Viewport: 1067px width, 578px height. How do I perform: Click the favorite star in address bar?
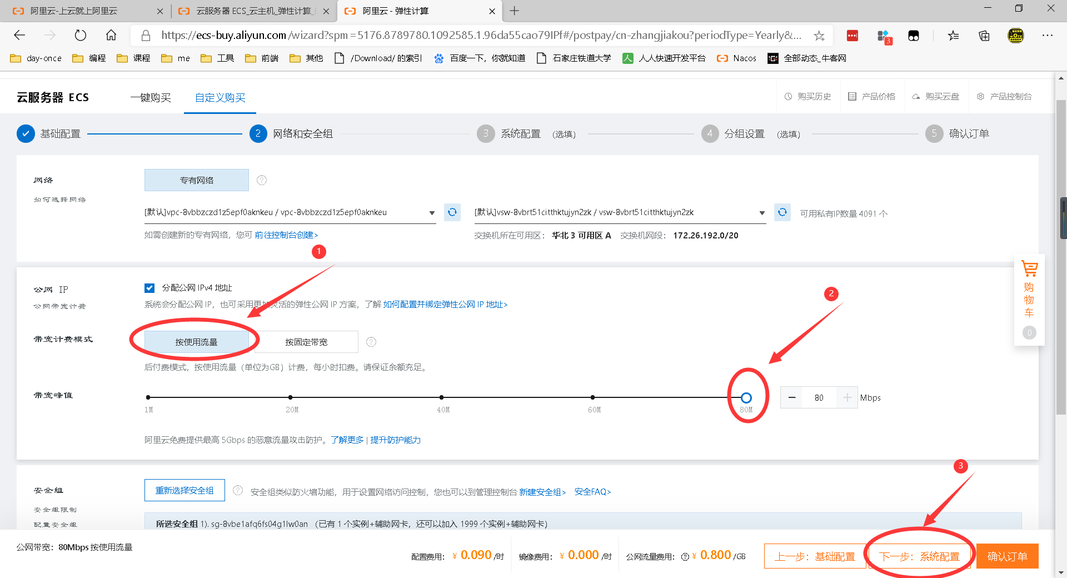(819, 36)
